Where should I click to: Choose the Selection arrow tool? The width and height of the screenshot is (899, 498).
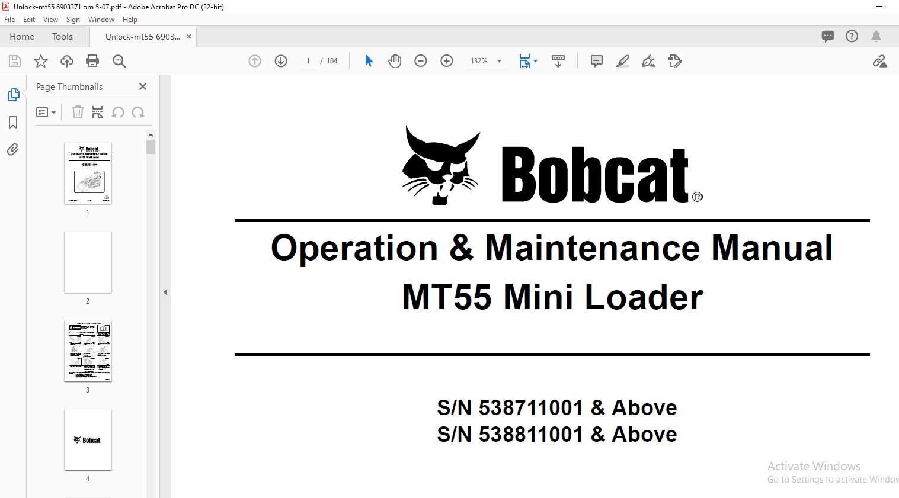point(369,61)
